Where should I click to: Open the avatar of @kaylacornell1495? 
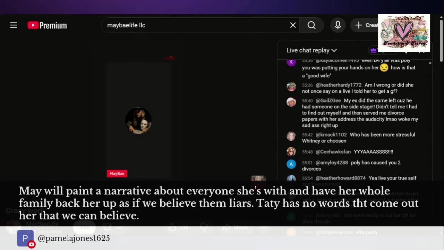[291, 62]
